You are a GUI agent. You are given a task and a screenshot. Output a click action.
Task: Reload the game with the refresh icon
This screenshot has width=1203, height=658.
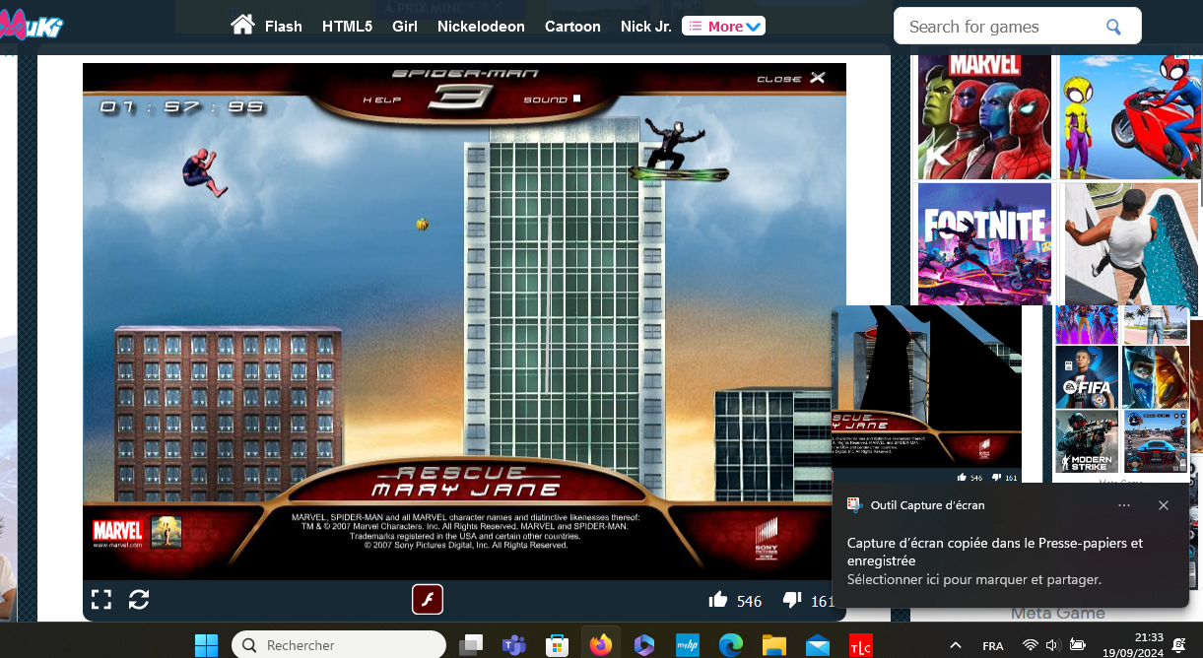(139, 599)
